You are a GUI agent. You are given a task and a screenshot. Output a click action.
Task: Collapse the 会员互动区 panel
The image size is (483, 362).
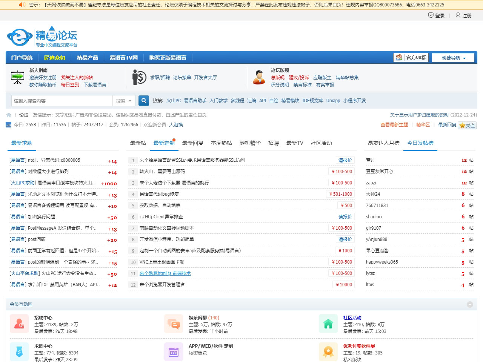470,304
